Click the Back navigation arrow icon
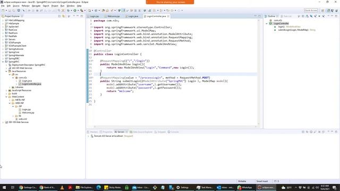This screenshot has width=340, height=191. (x=172, y=10)
